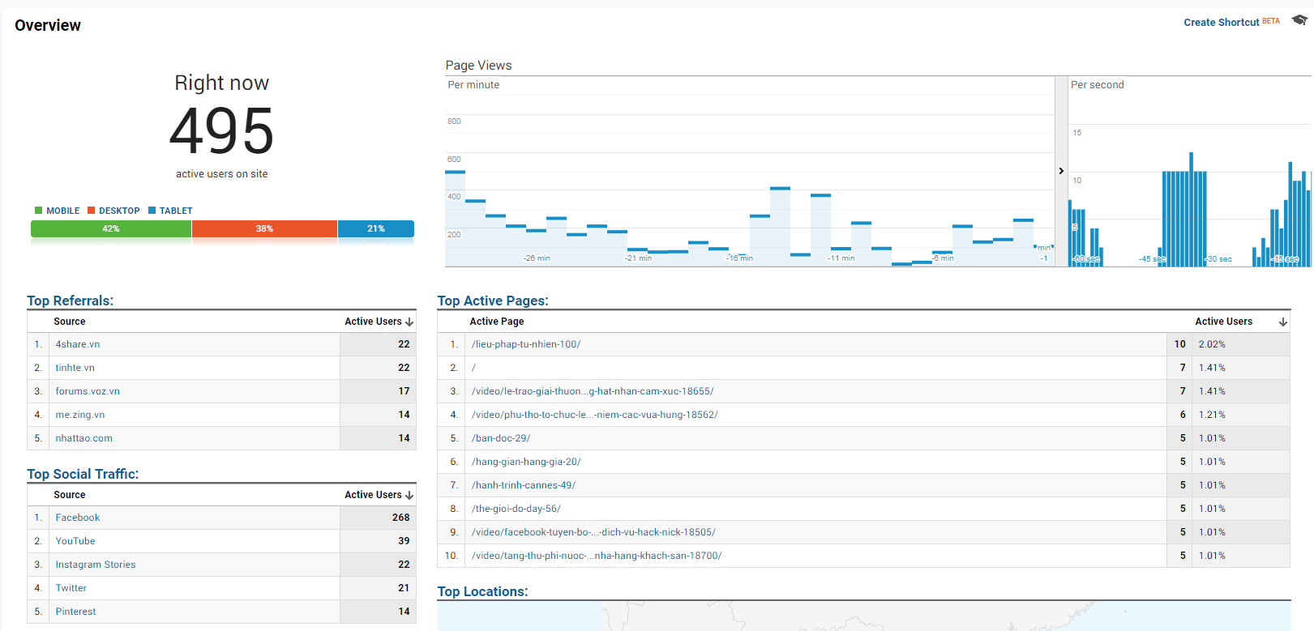Click the 268 active users value for Facebook

coord(400,518)
